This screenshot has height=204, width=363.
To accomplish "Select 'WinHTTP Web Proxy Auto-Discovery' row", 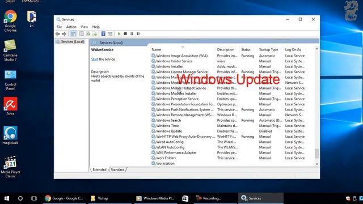I will point(228,137).
